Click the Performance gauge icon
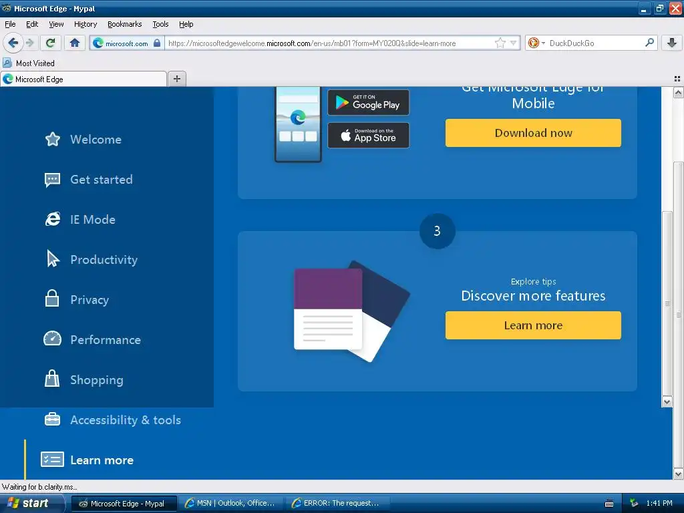 click(52, 339)
